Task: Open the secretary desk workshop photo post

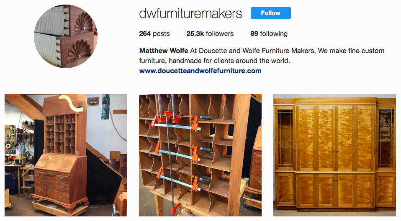Action: click(66, 155)
